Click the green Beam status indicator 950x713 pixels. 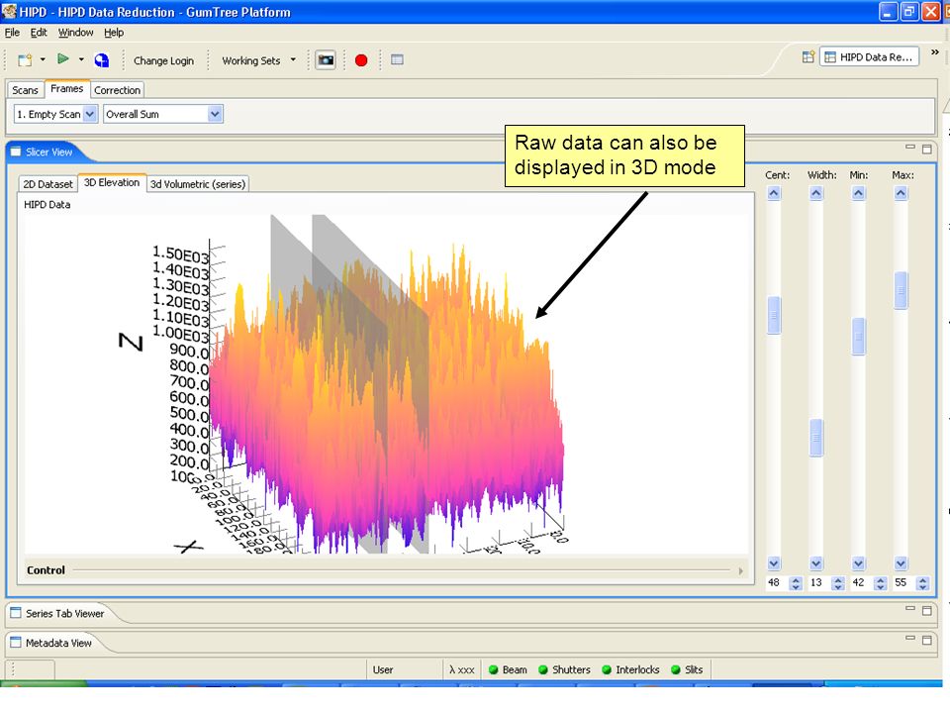tap(493, 670)
